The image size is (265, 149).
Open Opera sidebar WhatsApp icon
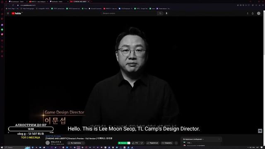pyautogui.click(x=2, y=29)
